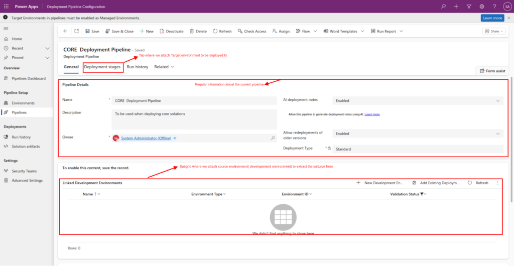Viewport: 514px width, 266px height.
Task: Open the Run history tab
Action: (x=137, y=67)
